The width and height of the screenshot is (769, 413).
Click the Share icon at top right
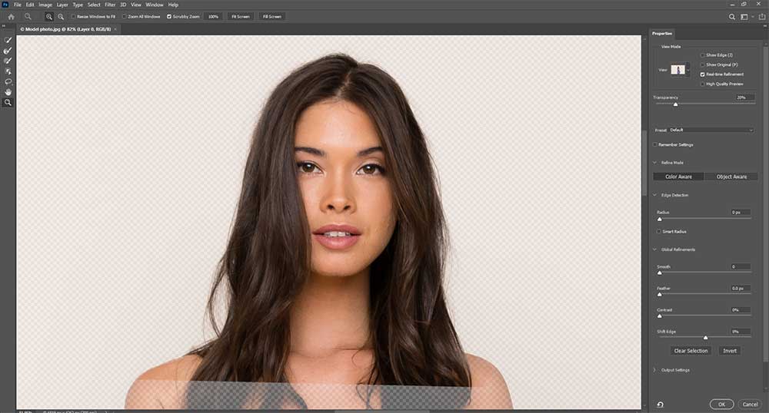(x=761, y=17)
